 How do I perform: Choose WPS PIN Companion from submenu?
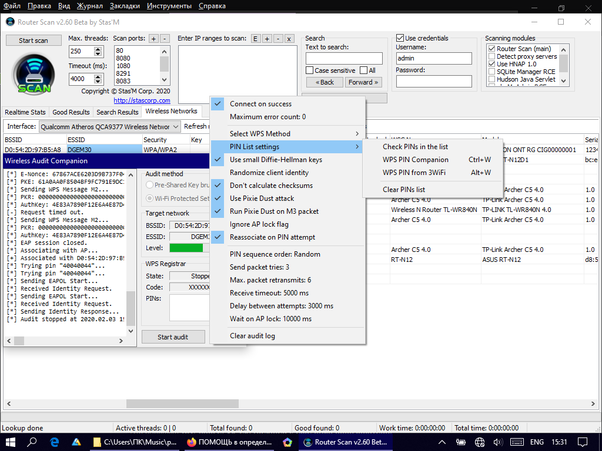point(415,160)
